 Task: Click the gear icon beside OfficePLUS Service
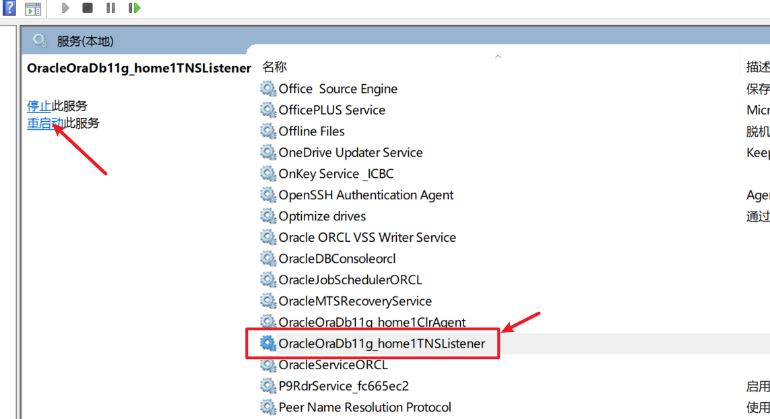pyautogui.click(x=267, y=110)
